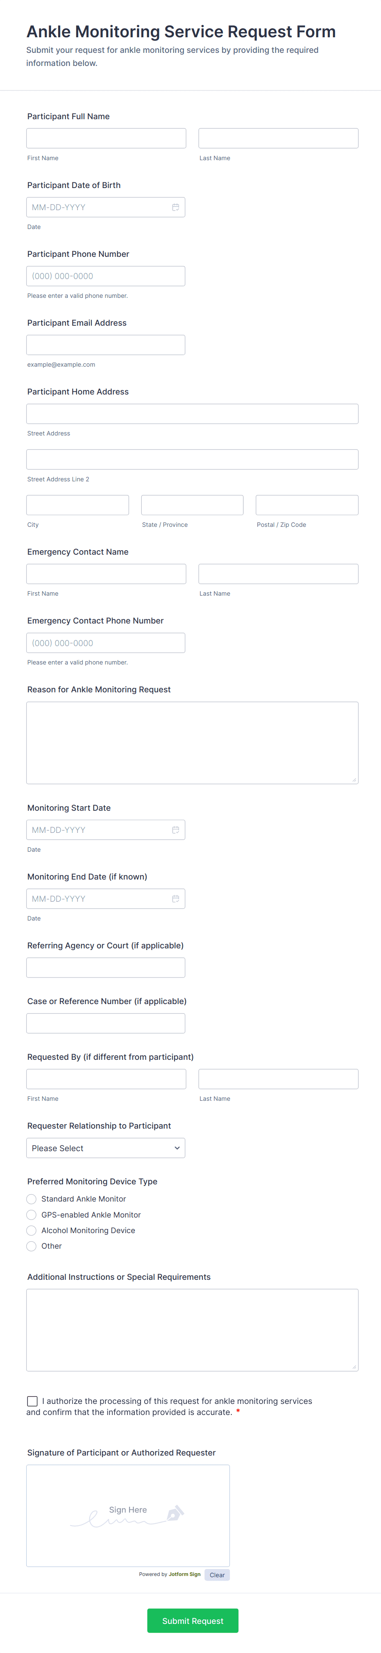Select Standard Ankle Monitor option

32,1199
